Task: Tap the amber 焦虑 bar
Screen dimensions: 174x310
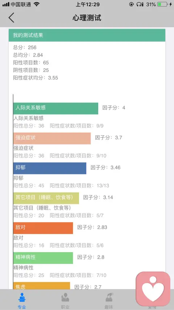Action: point(41,286)
